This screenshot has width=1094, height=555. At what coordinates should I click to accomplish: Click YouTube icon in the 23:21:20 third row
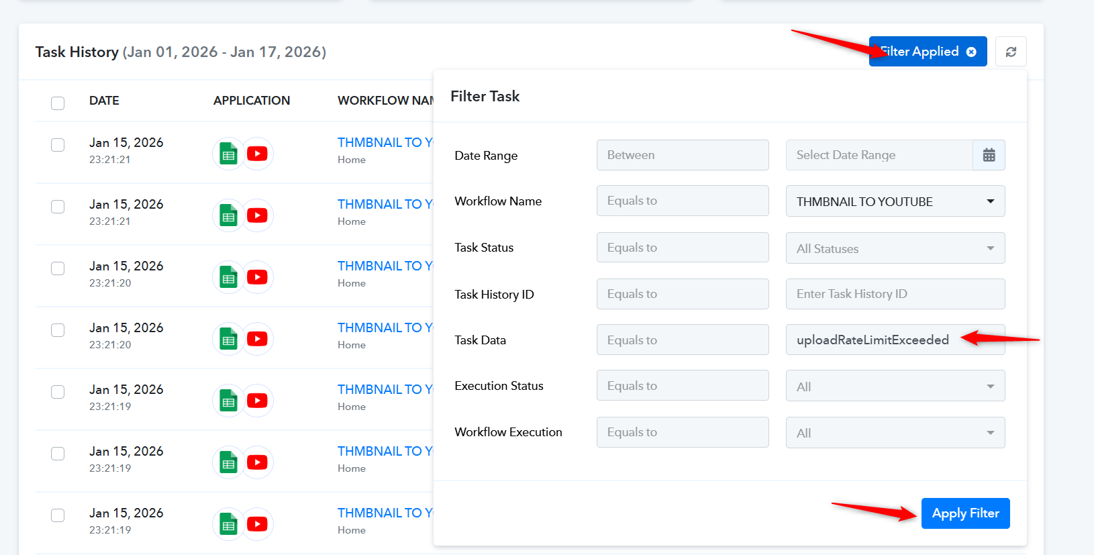click(x=257, y=277)
